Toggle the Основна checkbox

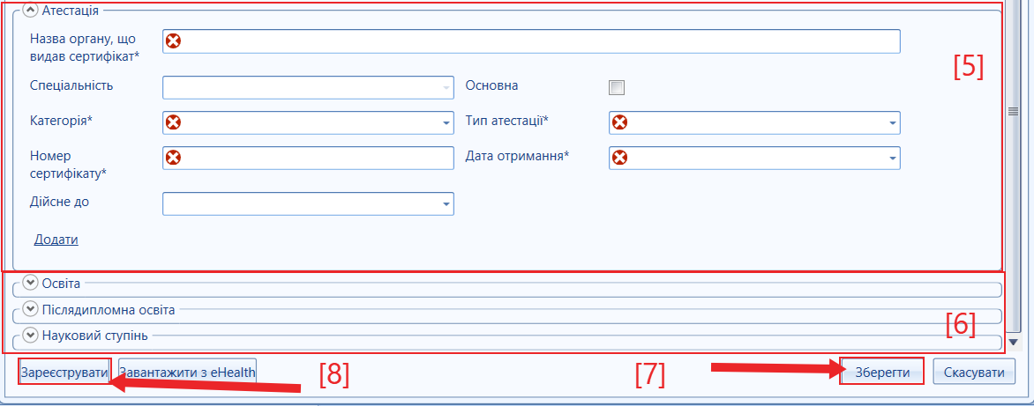617,87
